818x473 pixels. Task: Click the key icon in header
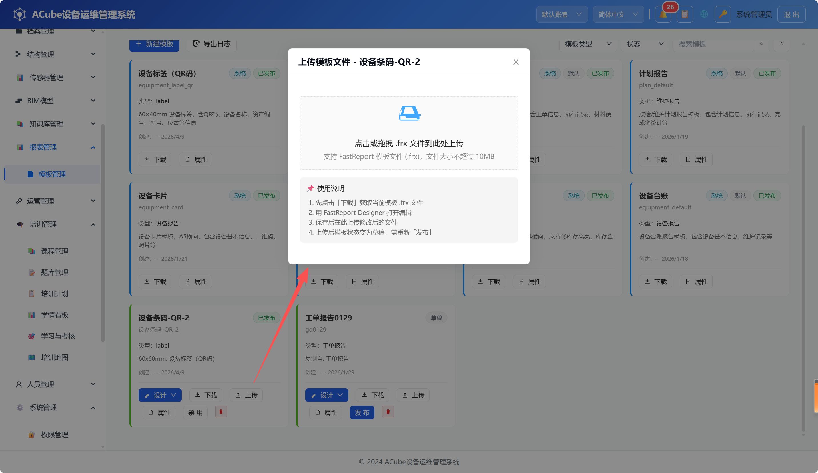click(x=723, y=15)
